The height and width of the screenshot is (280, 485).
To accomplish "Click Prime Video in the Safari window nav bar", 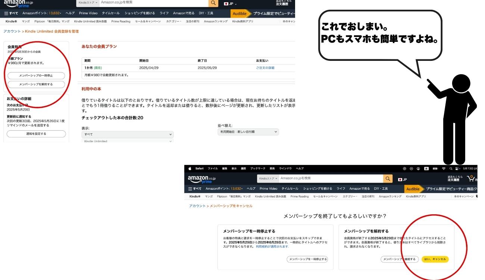I will [x=269, y=189].
